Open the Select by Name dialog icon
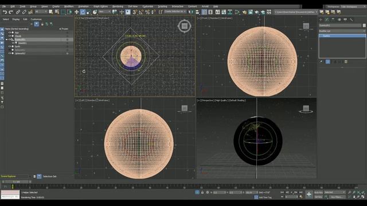 tap(57, 12)
